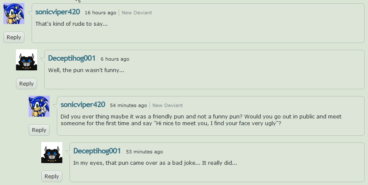Click the Sonic avatar beside the 54 minutes ago comment
Image resolution: width=368 pixels, height=185 pixels.
click(x=39, y=106)
